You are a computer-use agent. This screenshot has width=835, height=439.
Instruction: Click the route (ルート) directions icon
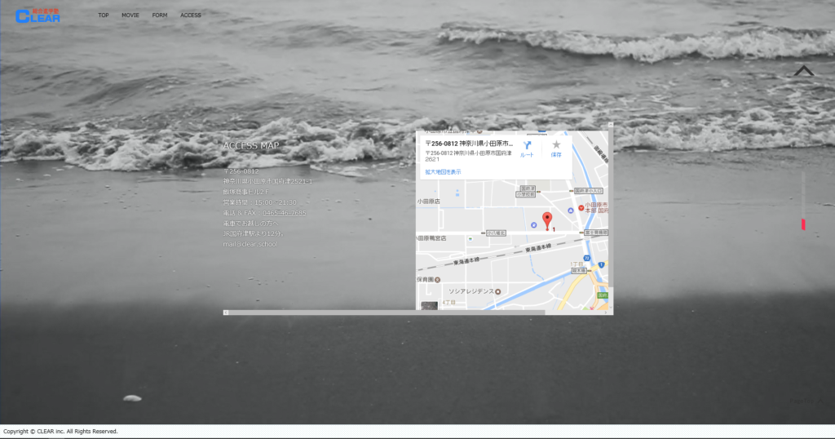528,148
